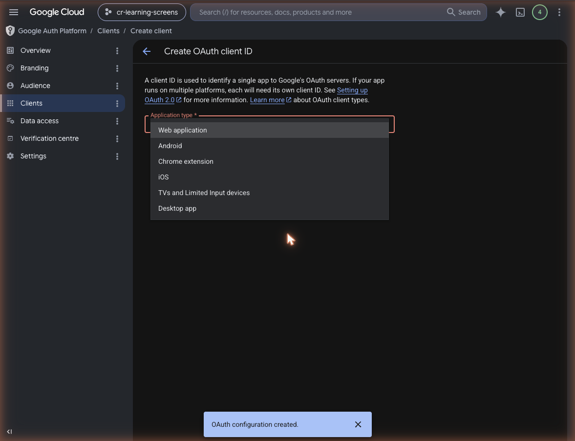Select Desktop app option
575x441 pixels.
tap(270, 208)
